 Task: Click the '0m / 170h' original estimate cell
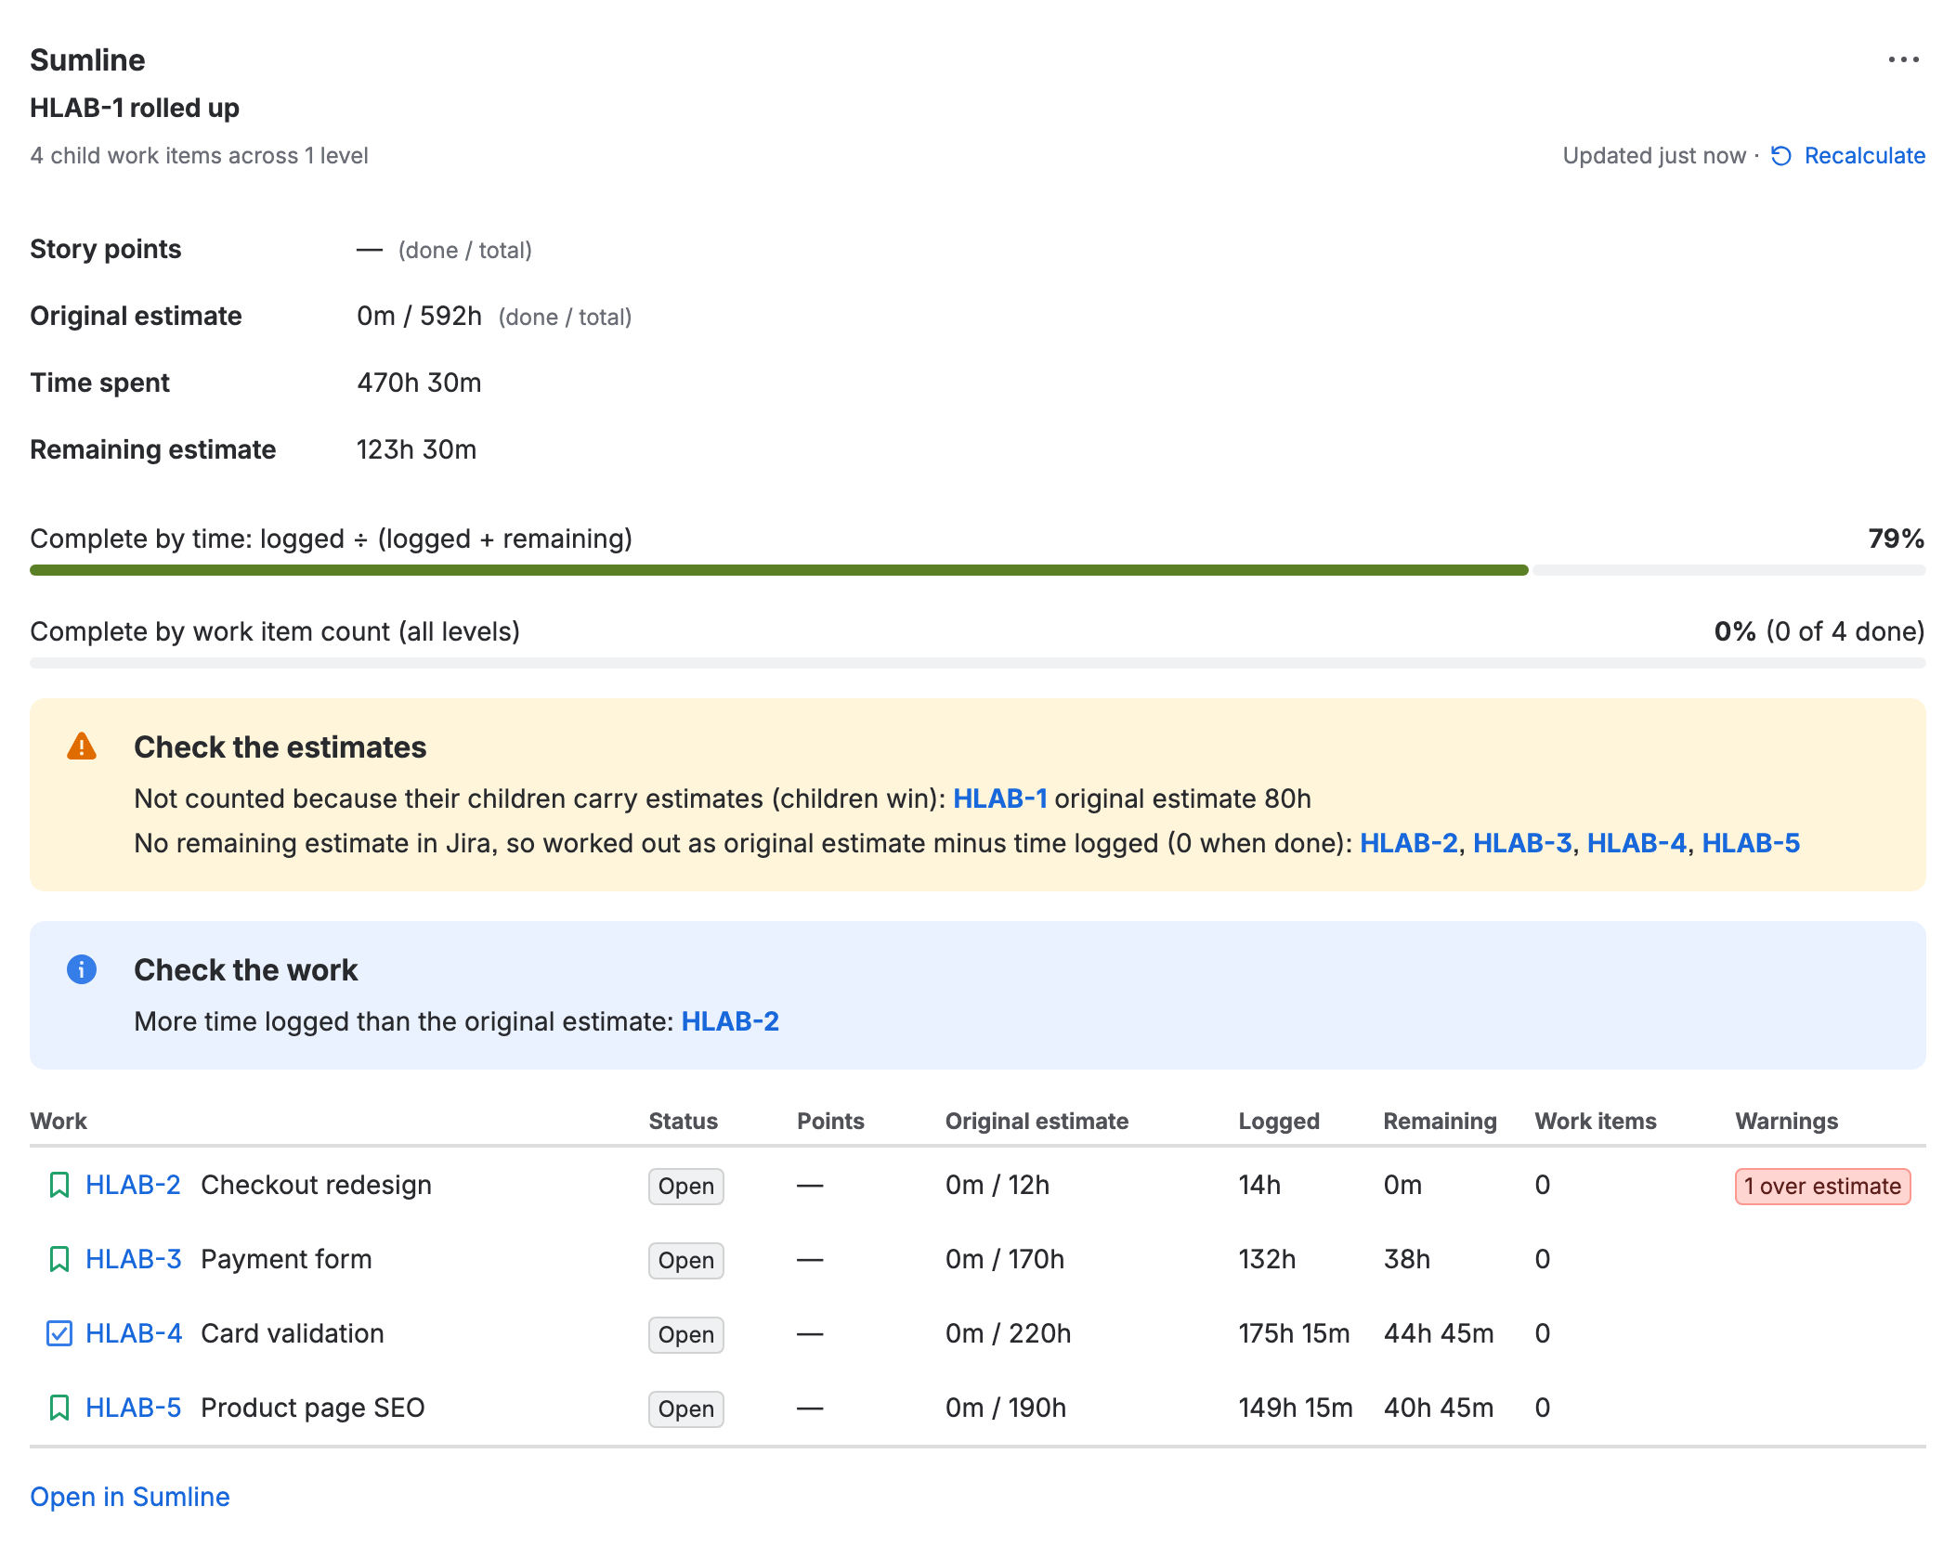1005,1259
